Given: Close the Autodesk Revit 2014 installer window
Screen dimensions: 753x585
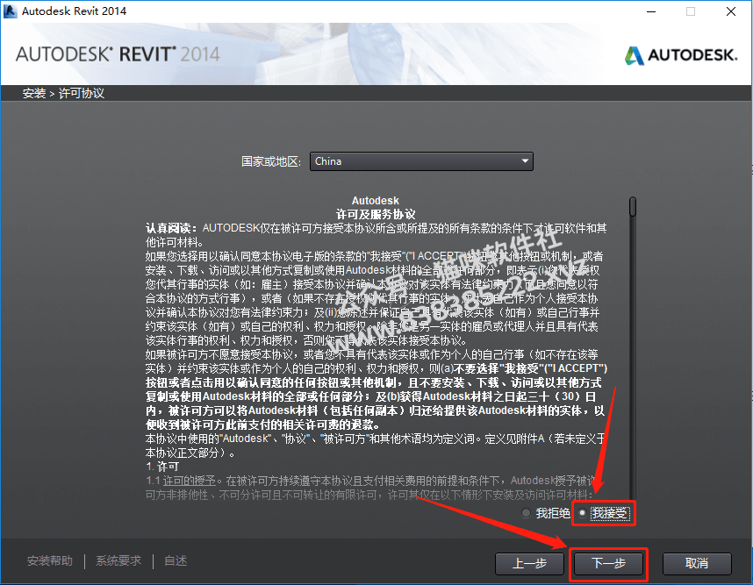Looking at the screenshot, I should coord(731,11).
